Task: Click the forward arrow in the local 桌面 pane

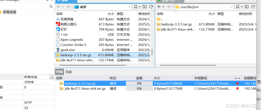Action: (x=68, y=7)
